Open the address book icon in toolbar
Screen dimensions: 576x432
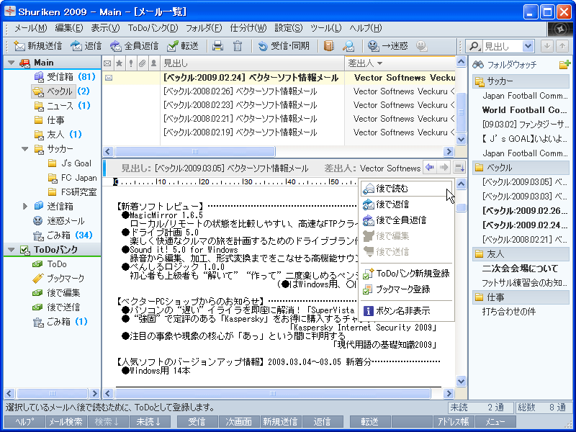329,46
